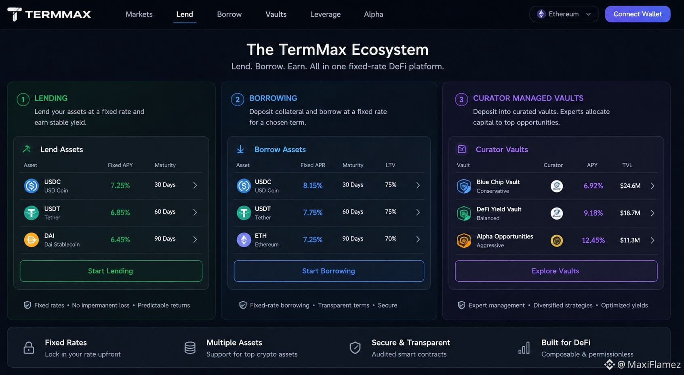The height and width of the screenshot is (375, 684).
Task: Click the Start Borrowing button
Action: tap(329, 271)
